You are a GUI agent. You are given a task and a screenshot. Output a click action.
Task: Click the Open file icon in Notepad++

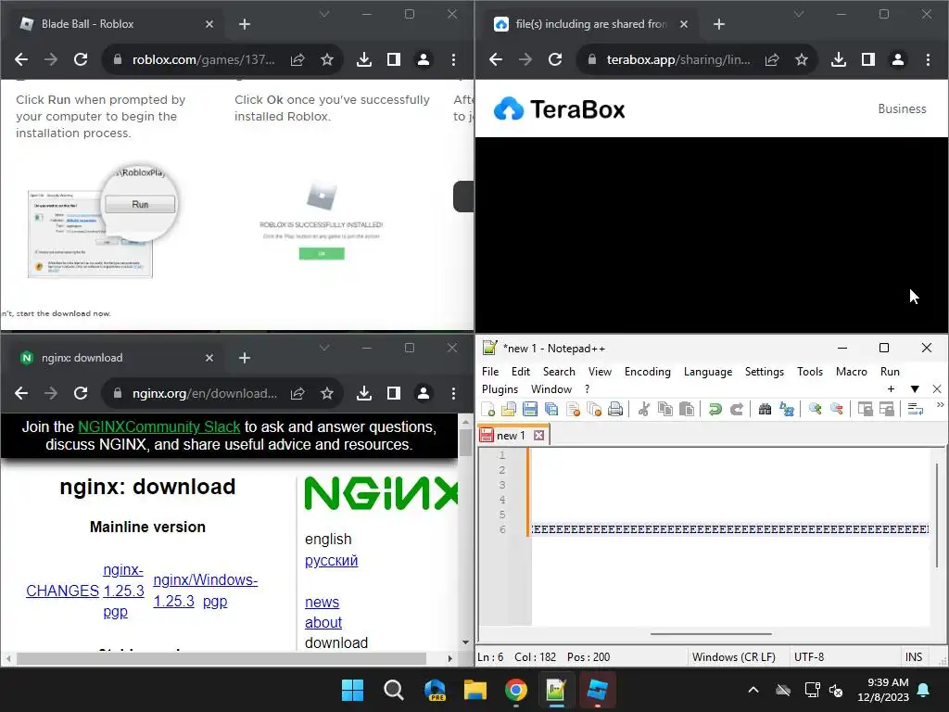(509, 410)
